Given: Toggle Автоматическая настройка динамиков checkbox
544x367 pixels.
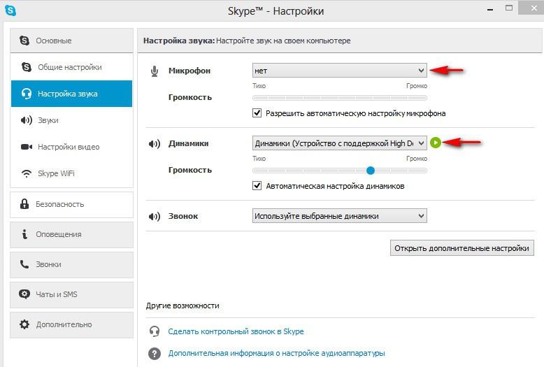Looking at the screenshot, I should pos(257,185).
